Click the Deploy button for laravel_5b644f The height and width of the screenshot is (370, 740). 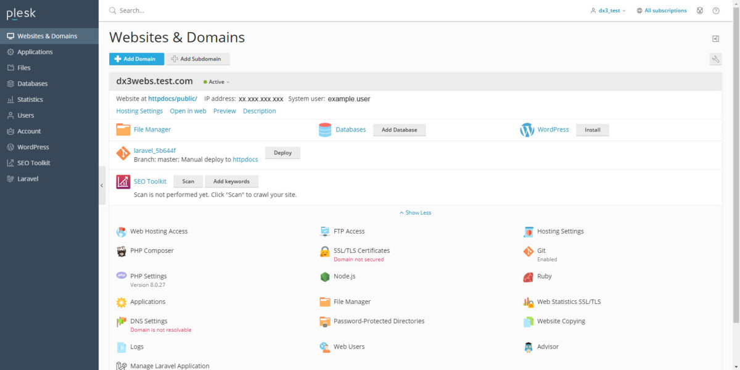click(282, 152)
